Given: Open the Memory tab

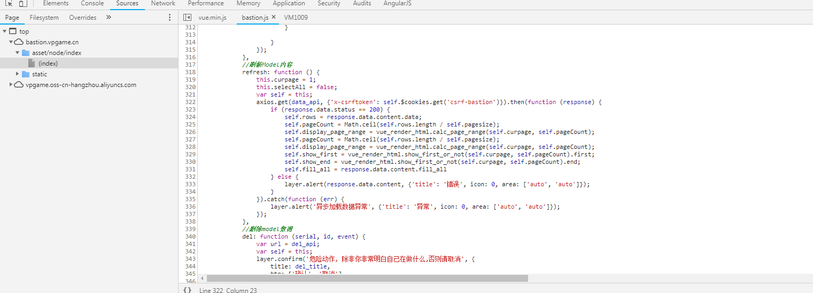Looking at the screenshot, I should [249, 3].
